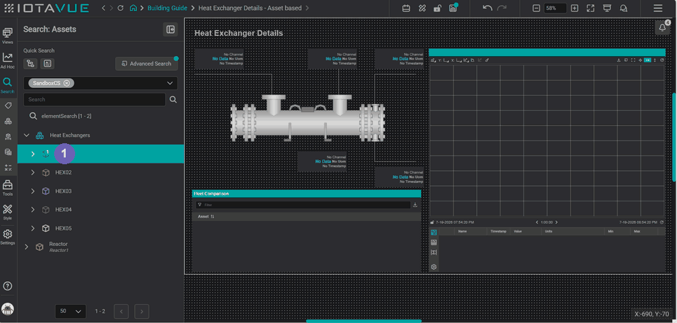Go to the previous results page
Viewport: 677px width, 323px height.
(x=121, y=311)
